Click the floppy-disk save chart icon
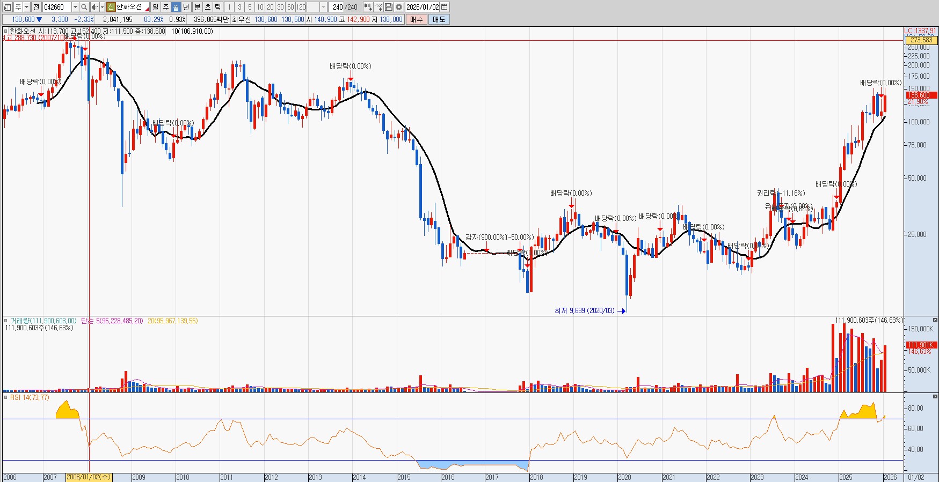This screenshot has height=482, width=939. coord(389,7)
